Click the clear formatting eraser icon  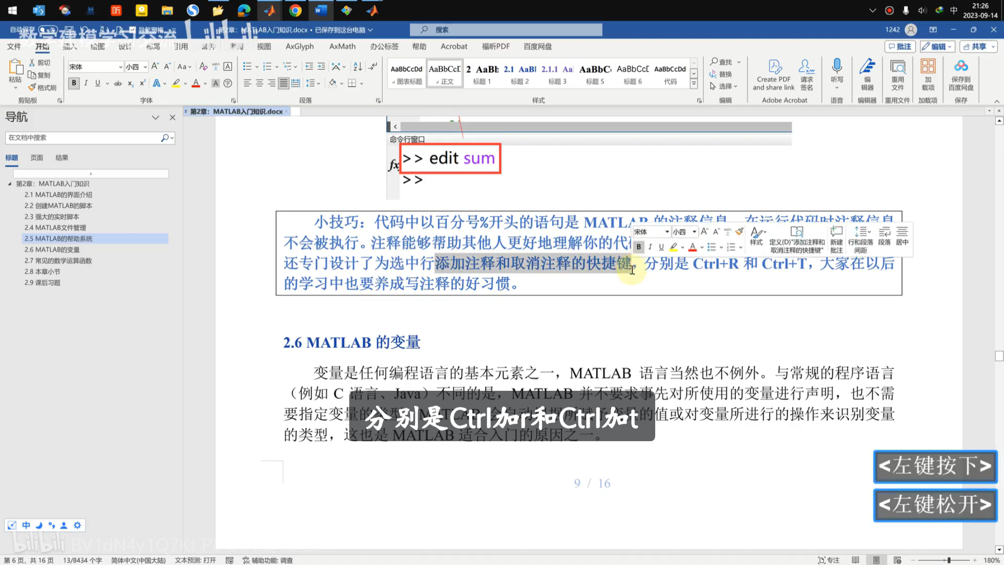point(203,66)
